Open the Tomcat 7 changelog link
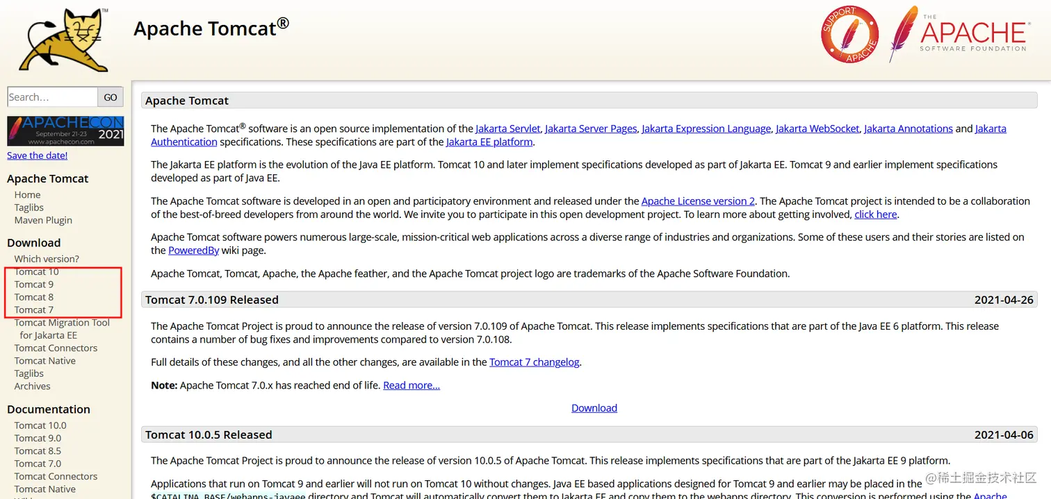Screen dimensions: 1051x499 coord(535,362)
